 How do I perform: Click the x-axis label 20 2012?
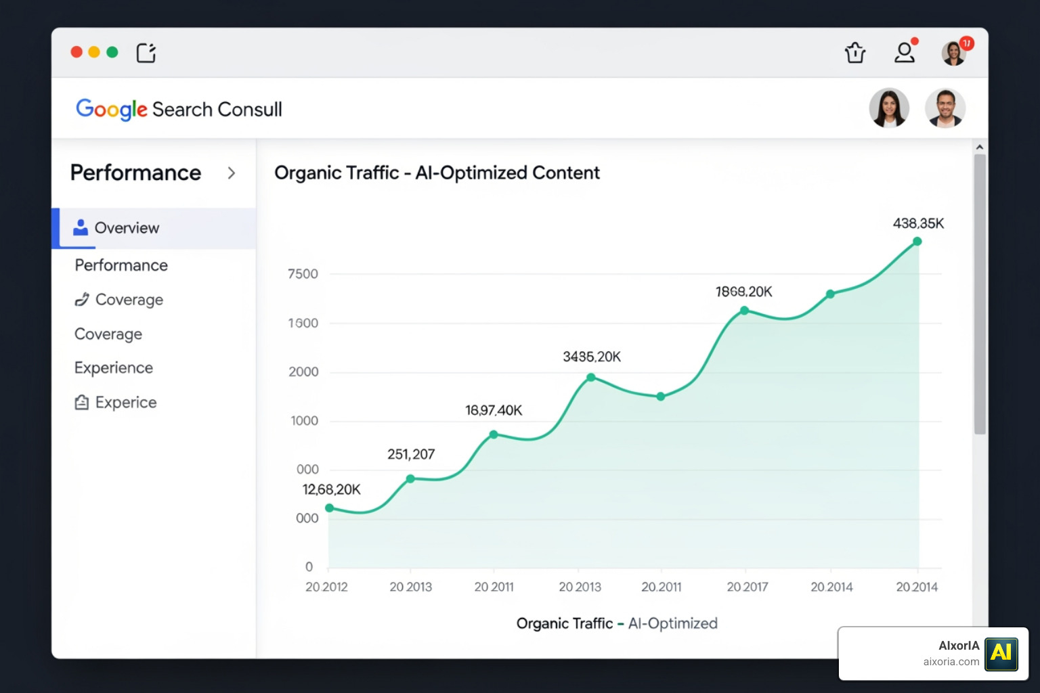click(326, 587)
